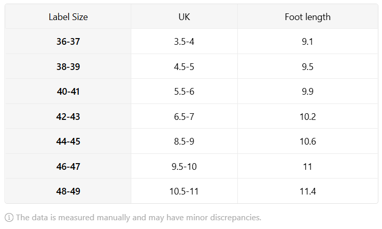
Task: Click the UK size 5.5-6 cell
Action: pyautogui.click(x=184, y=92)
